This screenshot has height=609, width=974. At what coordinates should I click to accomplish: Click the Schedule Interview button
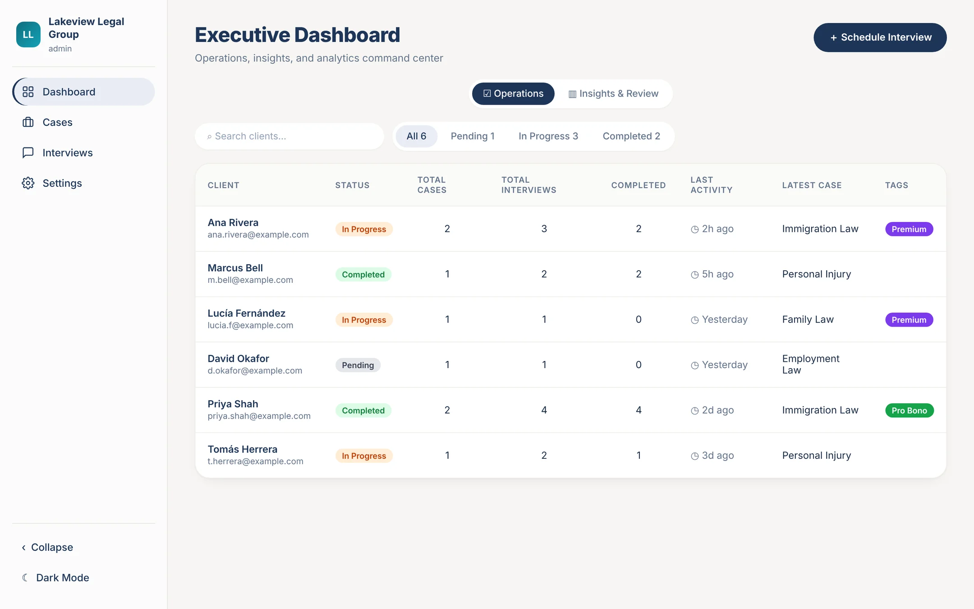880,37
